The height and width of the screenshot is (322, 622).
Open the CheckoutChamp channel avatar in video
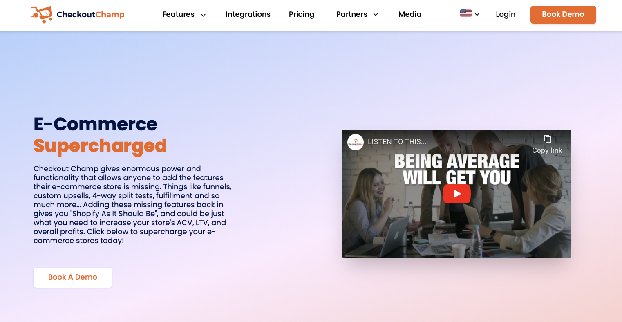tap(356, 142)
